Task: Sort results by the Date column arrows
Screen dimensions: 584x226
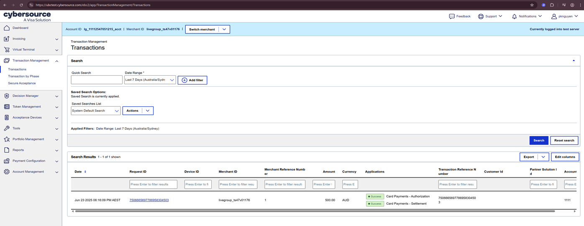Action: click(x=85, y=172)
